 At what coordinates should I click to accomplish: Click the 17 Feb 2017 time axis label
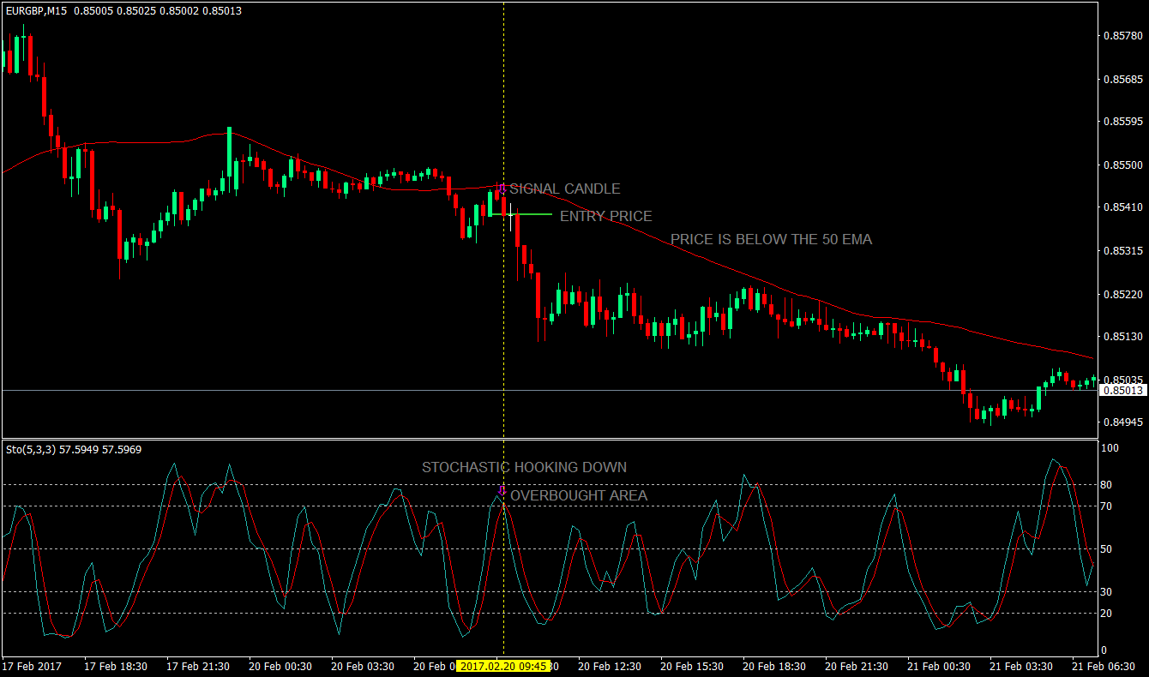coord(33,666)
